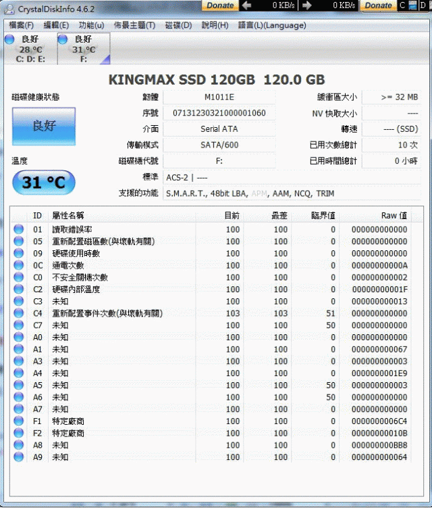Click the status orb of attribute A7

pyautogui.click(x=19, y=409)
